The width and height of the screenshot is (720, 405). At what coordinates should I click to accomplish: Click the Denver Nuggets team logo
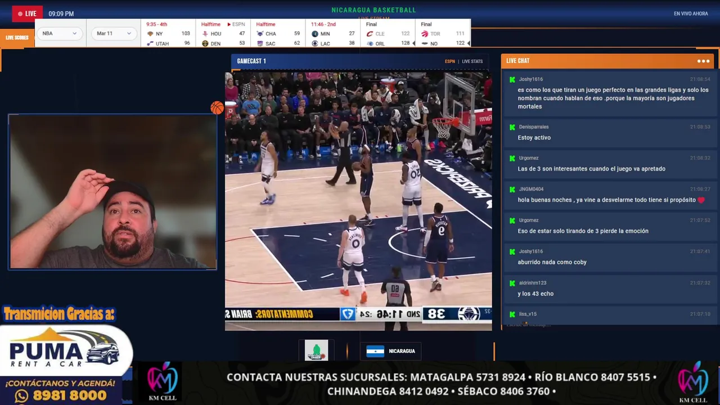[205, 43]
